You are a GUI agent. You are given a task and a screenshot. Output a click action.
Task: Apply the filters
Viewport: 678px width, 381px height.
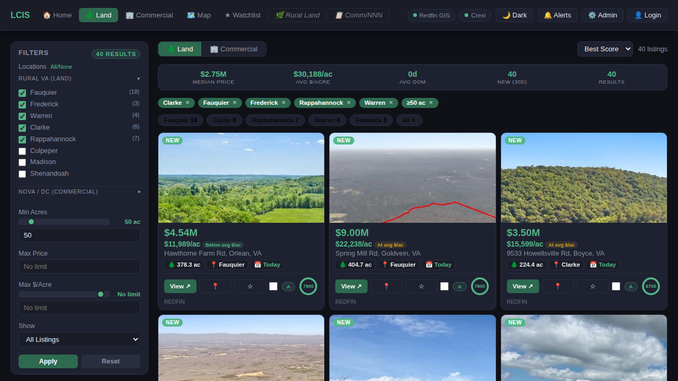coord(48,361)
